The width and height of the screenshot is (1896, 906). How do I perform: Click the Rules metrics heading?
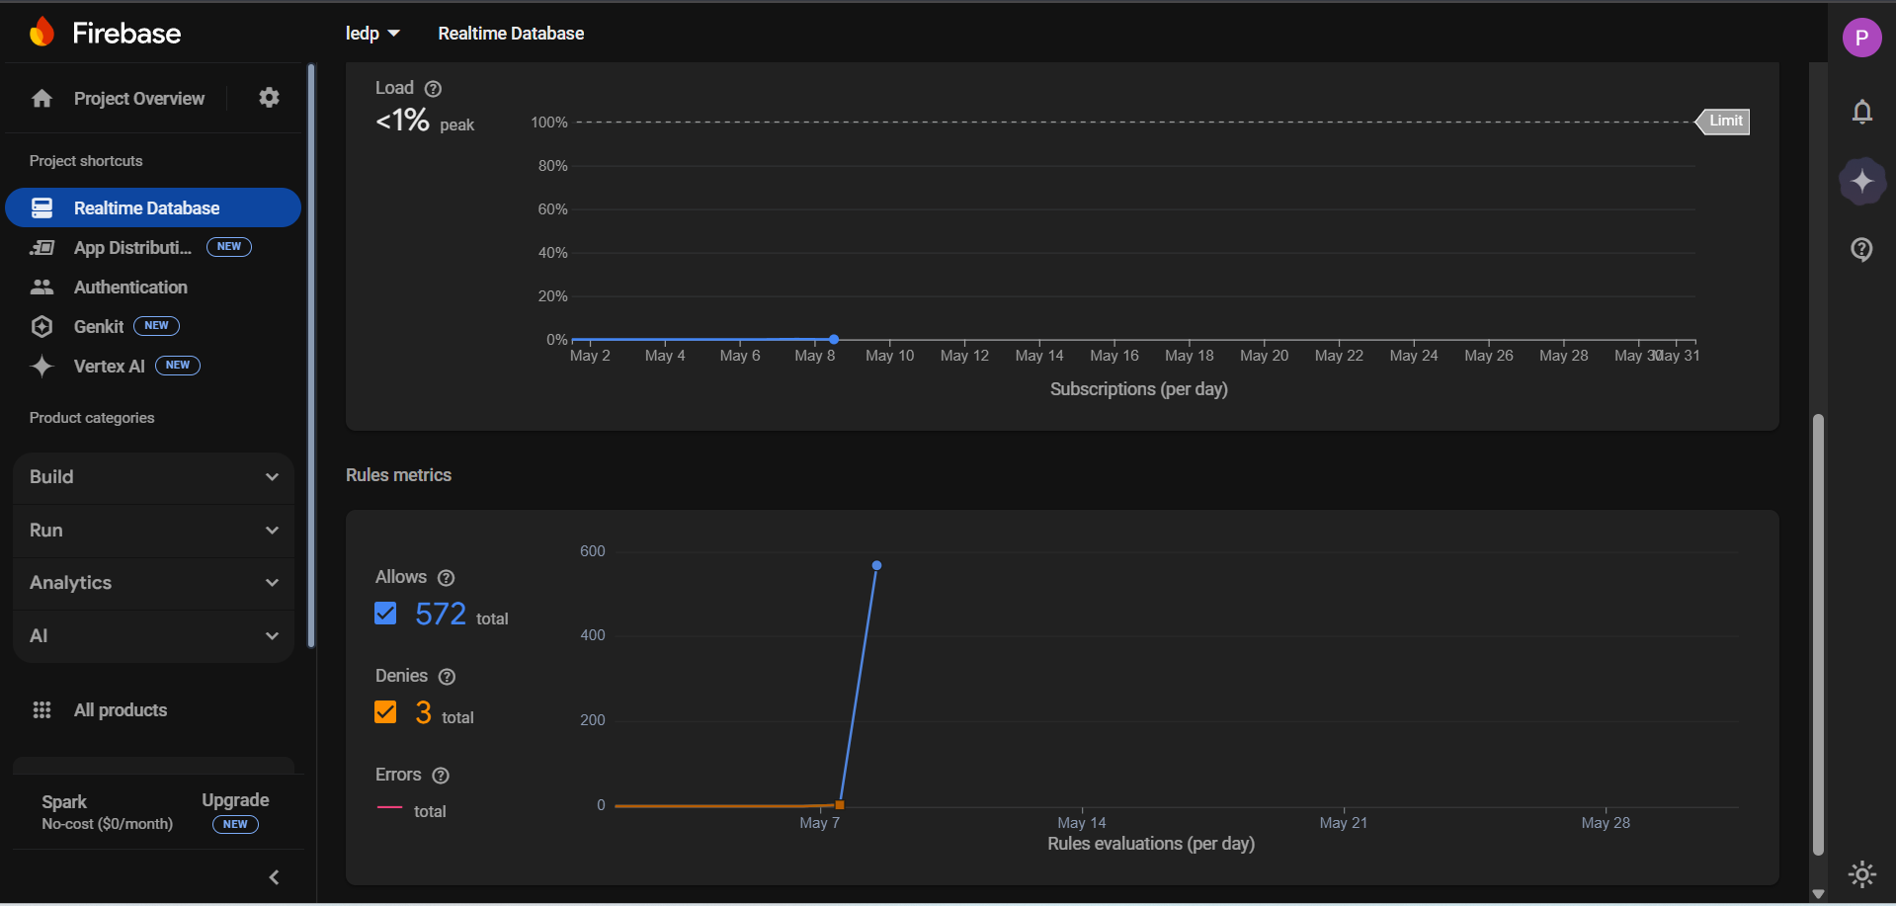click(398, 475)
